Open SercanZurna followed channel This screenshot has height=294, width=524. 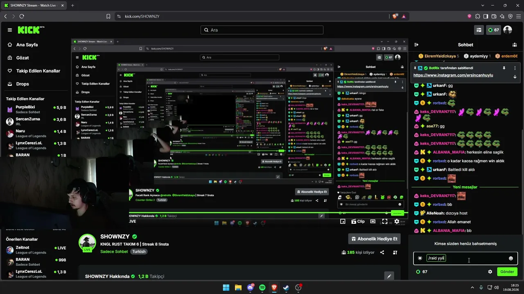36,121
